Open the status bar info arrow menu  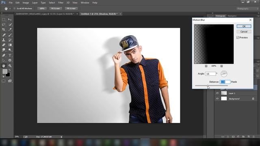[x=61, y=137]
